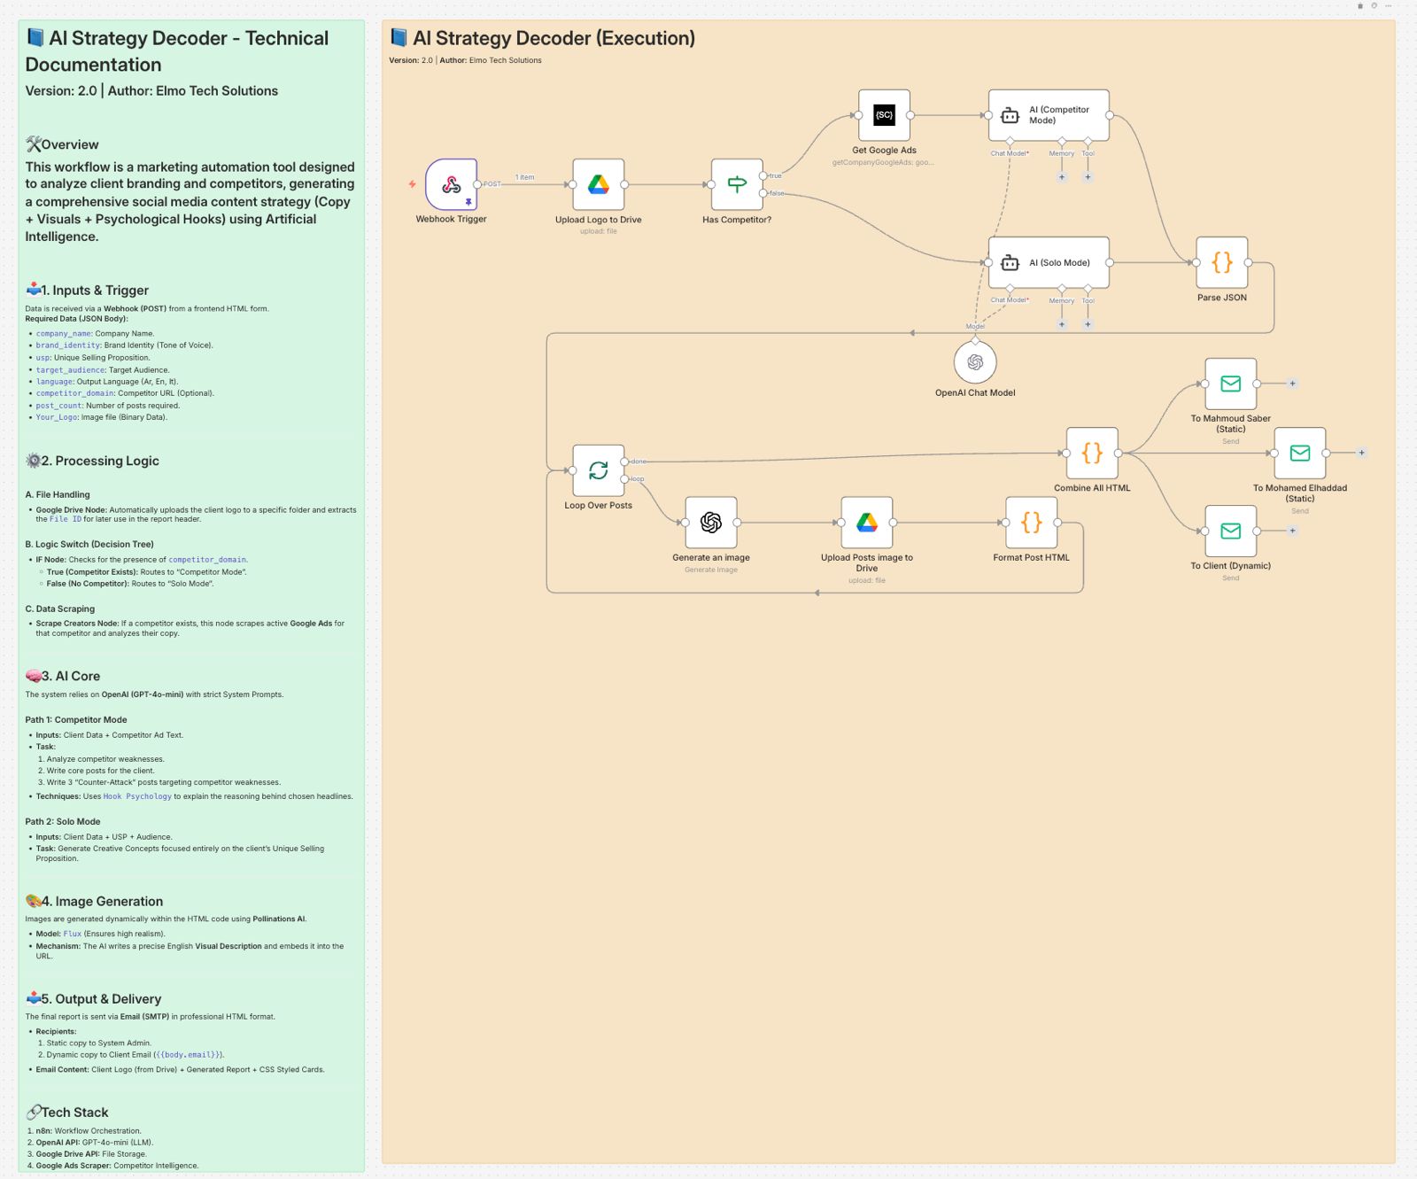1417x1179 pixels.
Task: Open the Combine All HTML node
Action: tap(1092, 453)
